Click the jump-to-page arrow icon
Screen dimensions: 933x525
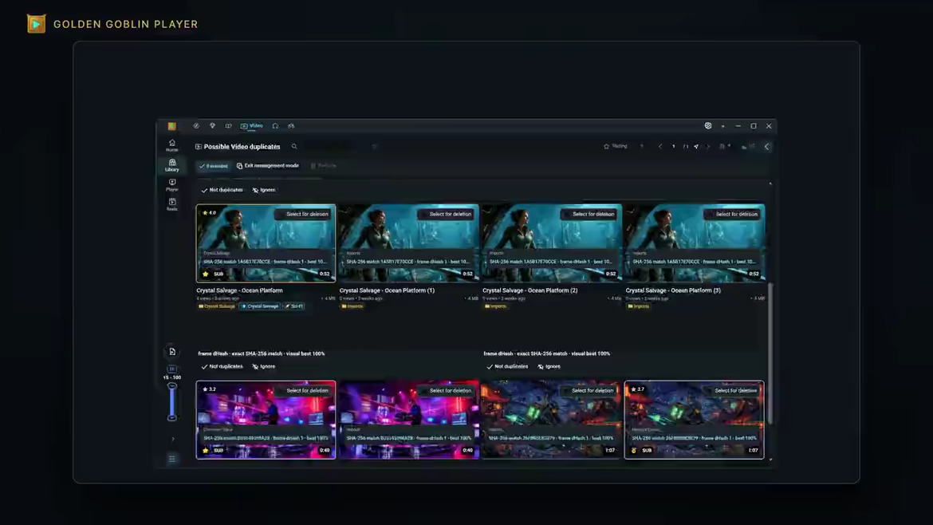point(696,147)
